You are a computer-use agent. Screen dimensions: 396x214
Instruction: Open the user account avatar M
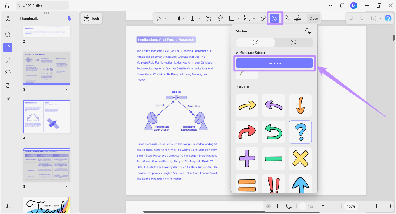coord(353,6)
